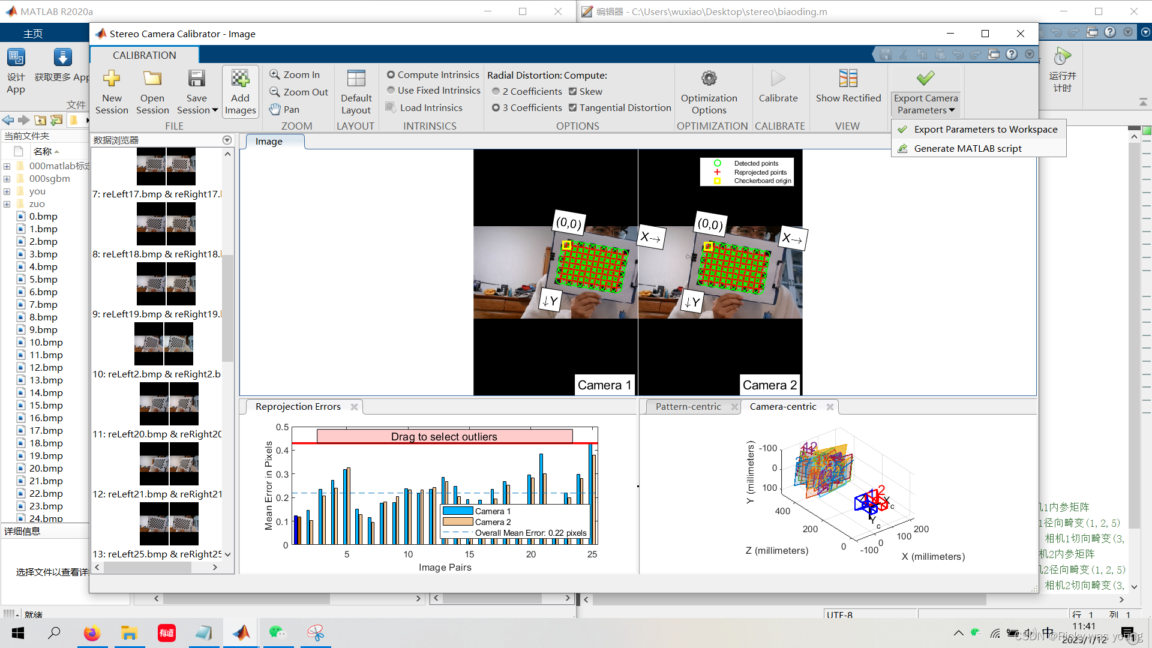This screenshot has height=648, width=1152.
Task: Select image pair 9 thumbnail reLeft19.bmp
Action: (166, 284)
